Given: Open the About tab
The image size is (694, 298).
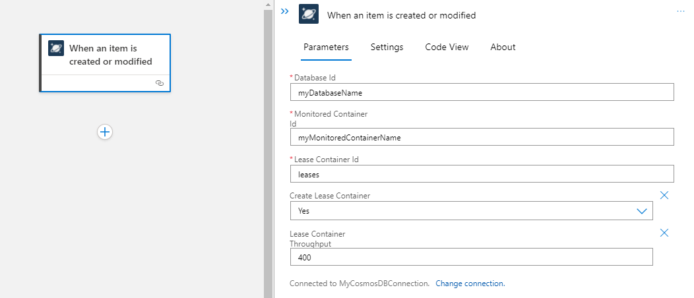Looking at the screenshot, I should point(503,47).
